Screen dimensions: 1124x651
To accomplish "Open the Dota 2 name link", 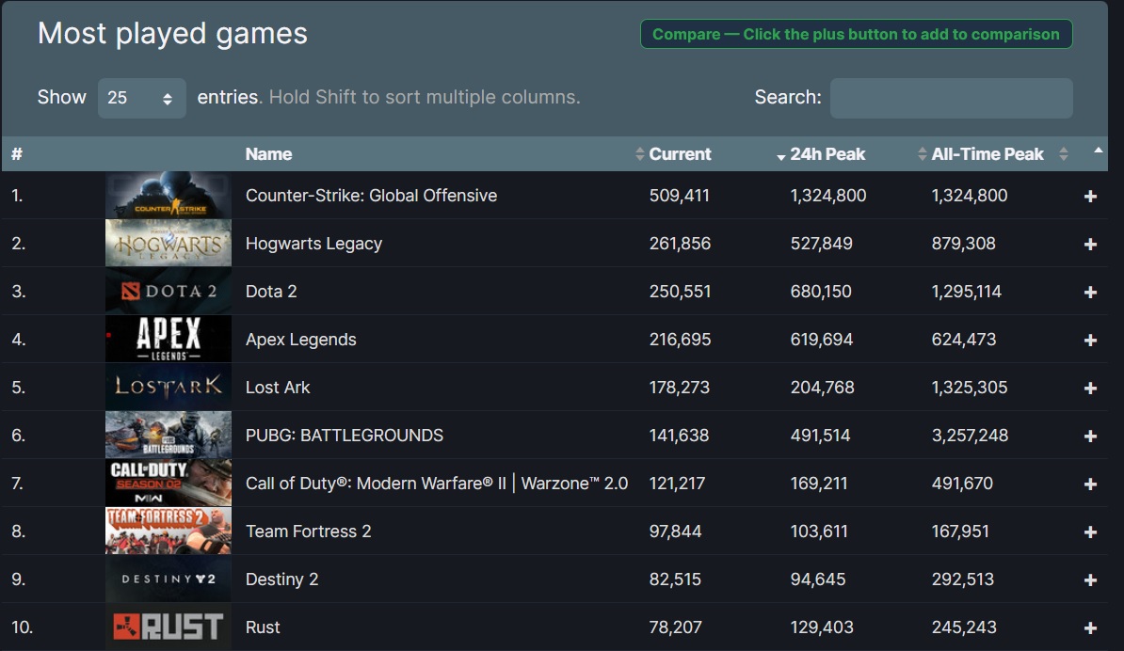I will point(271,292).
